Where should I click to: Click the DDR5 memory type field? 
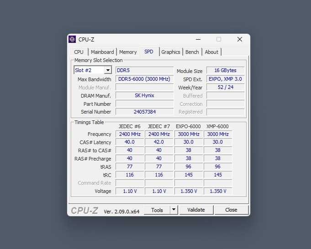click(x=144, y=70)
